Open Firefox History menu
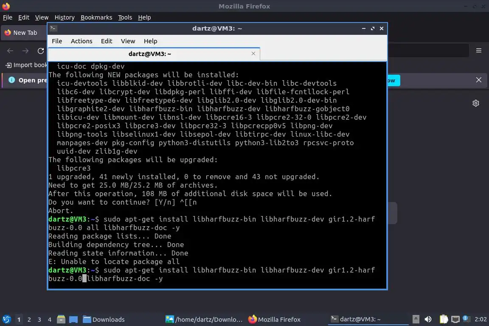Screen dimensions: 489x326 [65, 17]
